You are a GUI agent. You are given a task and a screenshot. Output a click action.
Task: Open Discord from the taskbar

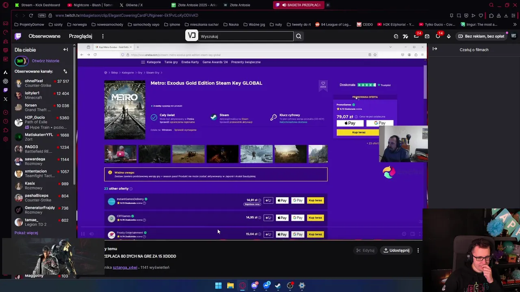point(254,286)
